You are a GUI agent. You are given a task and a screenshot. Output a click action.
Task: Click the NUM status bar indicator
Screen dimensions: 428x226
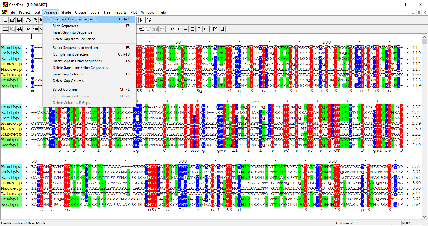click(x=406, y=223)
